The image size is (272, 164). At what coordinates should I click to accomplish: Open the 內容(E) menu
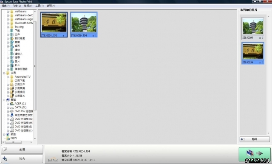tap(17, 6)
